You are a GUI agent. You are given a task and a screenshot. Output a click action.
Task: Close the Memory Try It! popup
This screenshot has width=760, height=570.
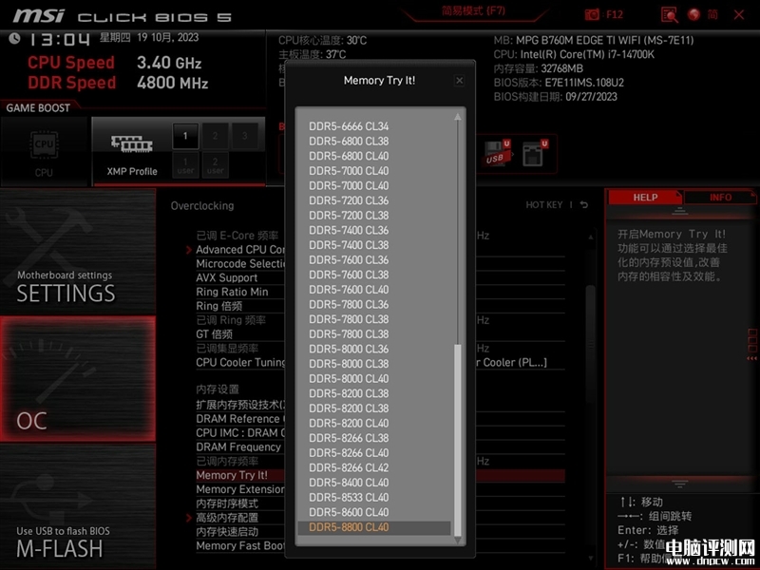(x=460, y=81)
